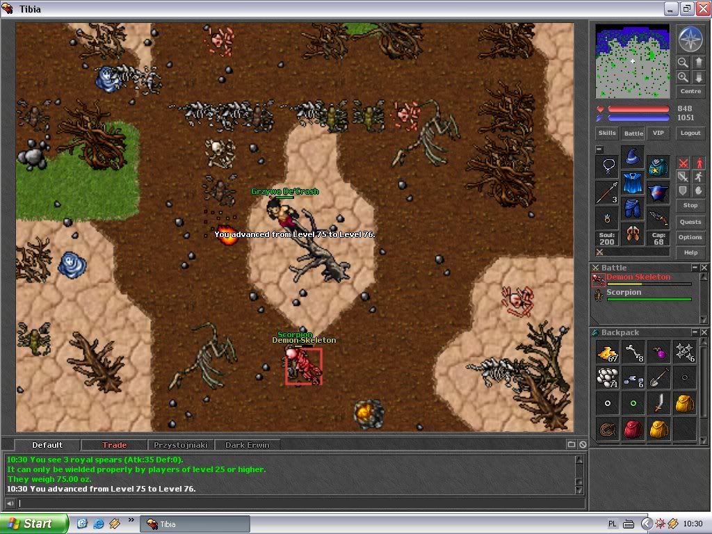This screenshot has width=712, height=534.
Task: Toggle secure mode hand icon
Action: pyautogui.click(x=699, y=191)
